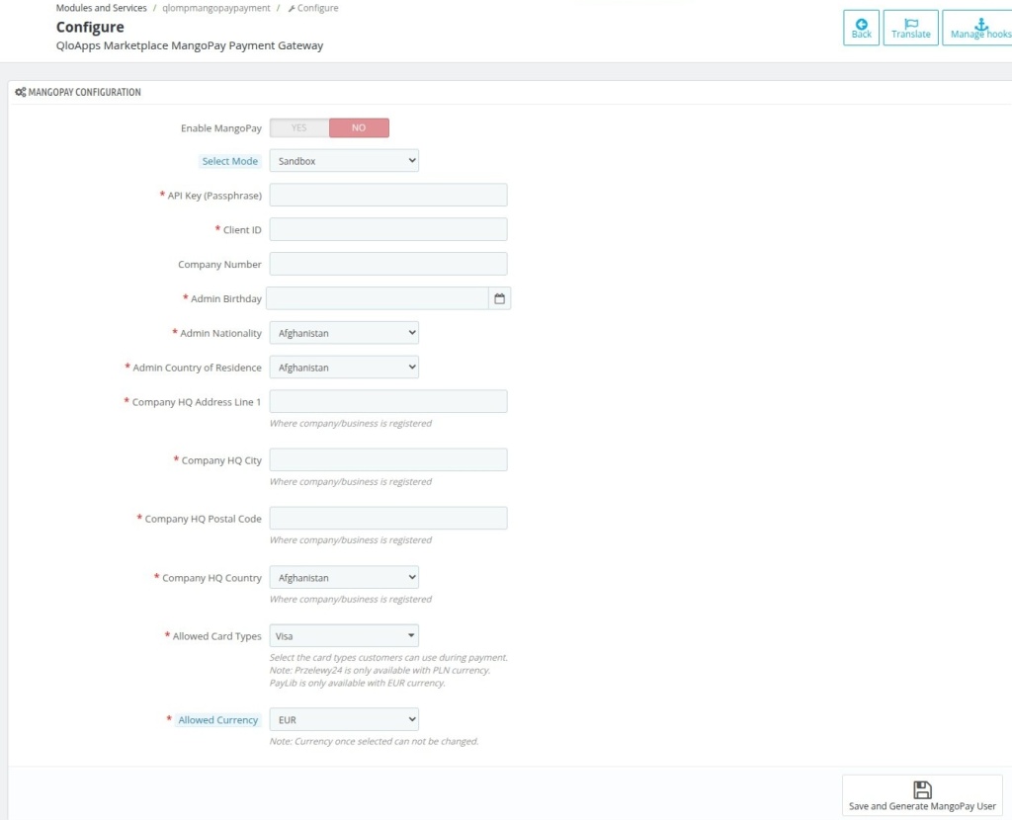Open the Allowed Card Types selector
Viewport: 1012px width, 820px height.
point(344,635)
